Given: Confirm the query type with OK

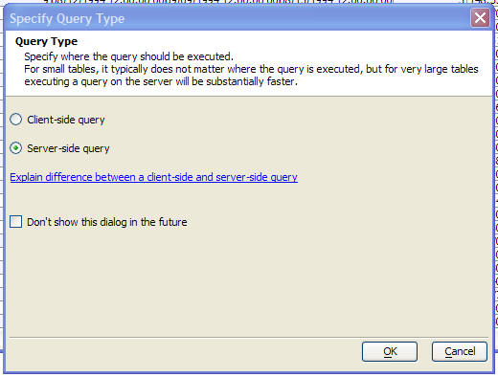Looking at the screenshot, I should pos(390,351).
